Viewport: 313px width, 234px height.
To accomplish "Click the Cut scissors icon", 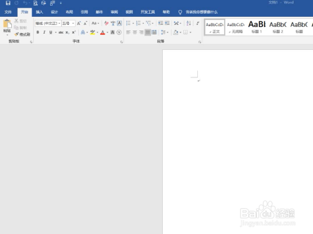I will point(16,21).
